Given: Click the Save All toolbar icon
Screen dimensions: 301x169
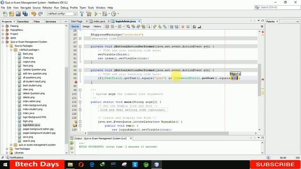Looking at the screenshot, I should pyautogui.click(x=25, y=14).
